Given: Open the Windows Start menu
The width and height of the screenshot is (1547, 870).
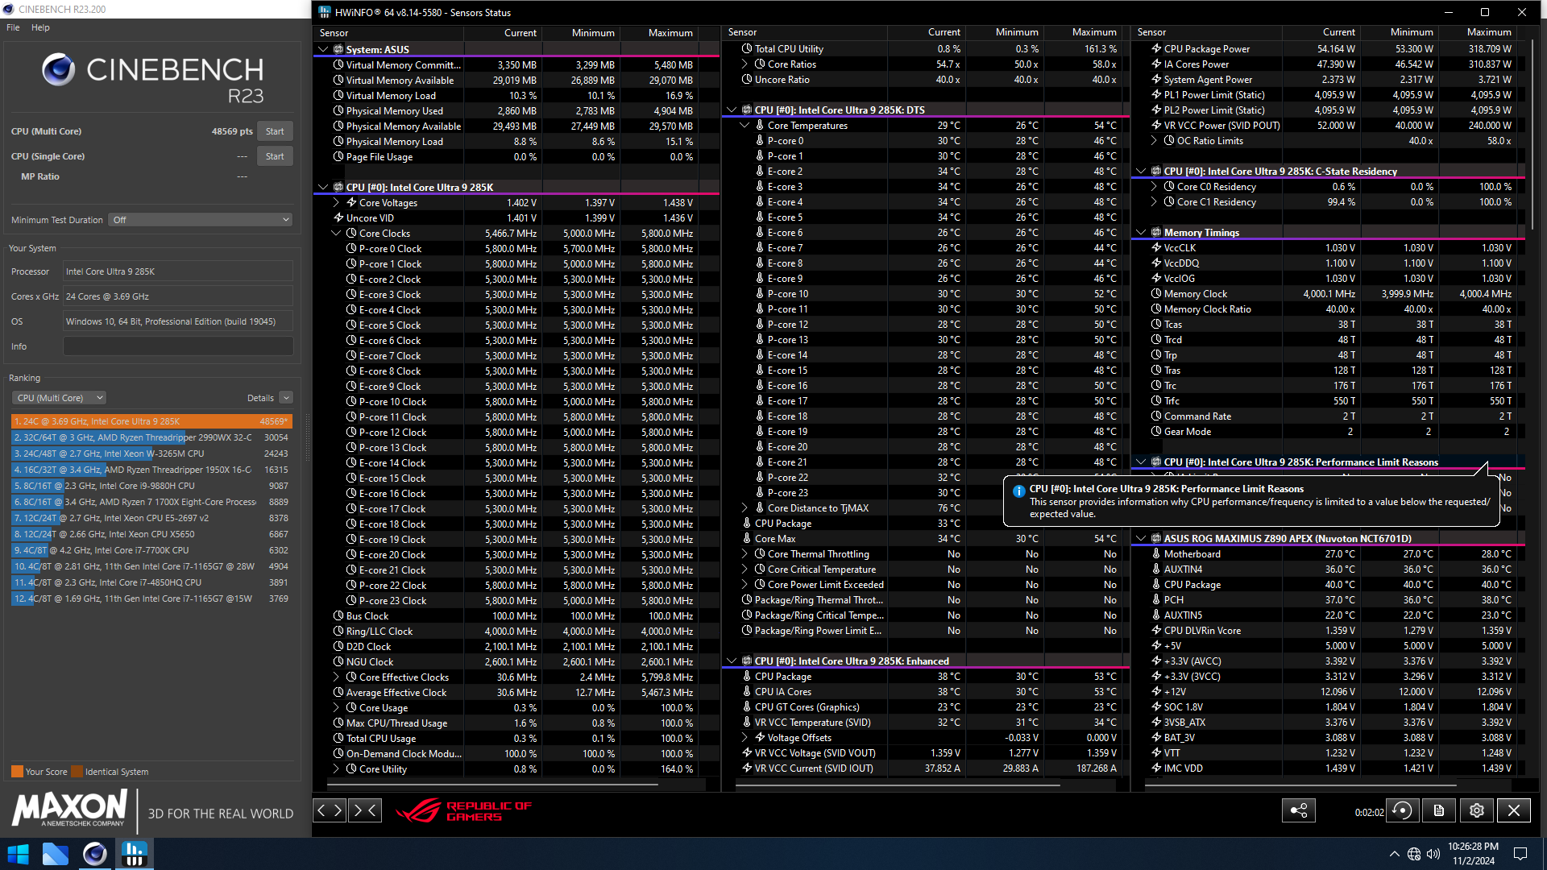Looking at the screenshot, I should coord(18,854).
